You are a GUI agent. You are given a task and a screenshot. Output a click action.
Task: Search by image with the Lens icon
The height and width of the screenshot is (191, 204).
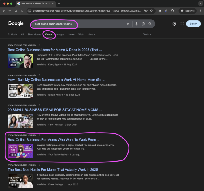point(143,24)
